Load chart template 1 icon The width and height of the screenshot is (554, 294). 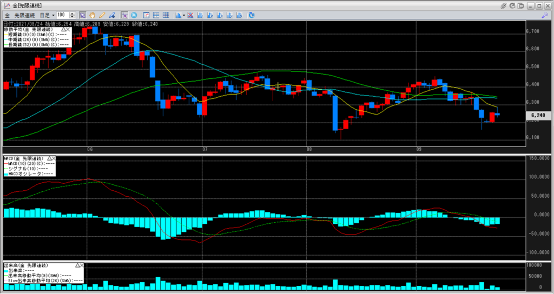point(200,15)
